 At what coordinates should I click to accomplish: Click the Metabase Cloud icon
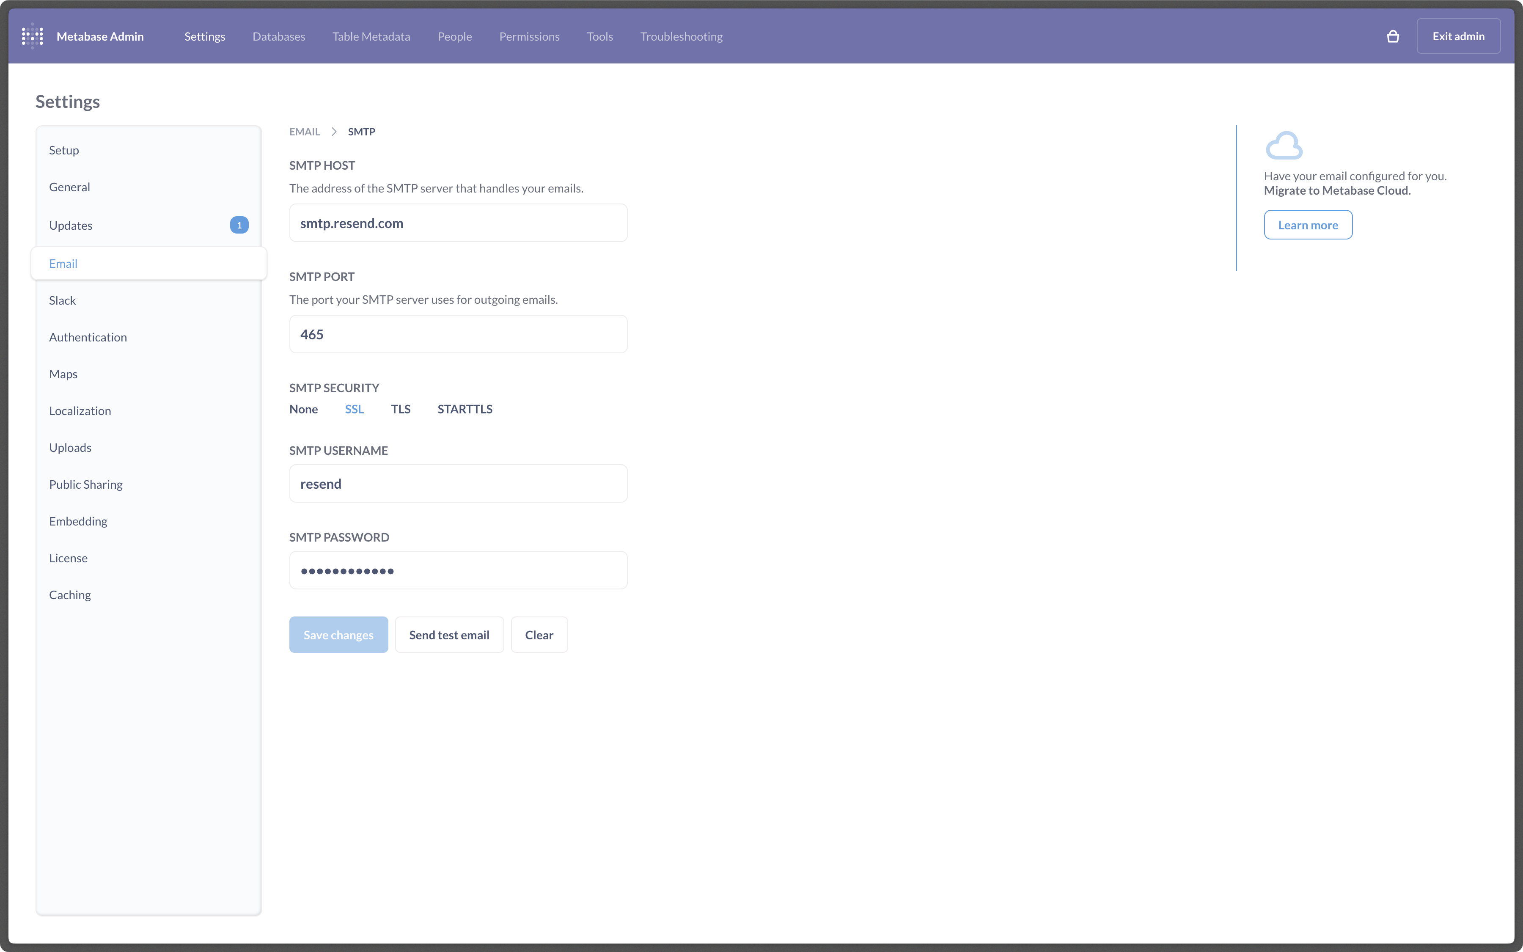click(x=1283, y=145)
